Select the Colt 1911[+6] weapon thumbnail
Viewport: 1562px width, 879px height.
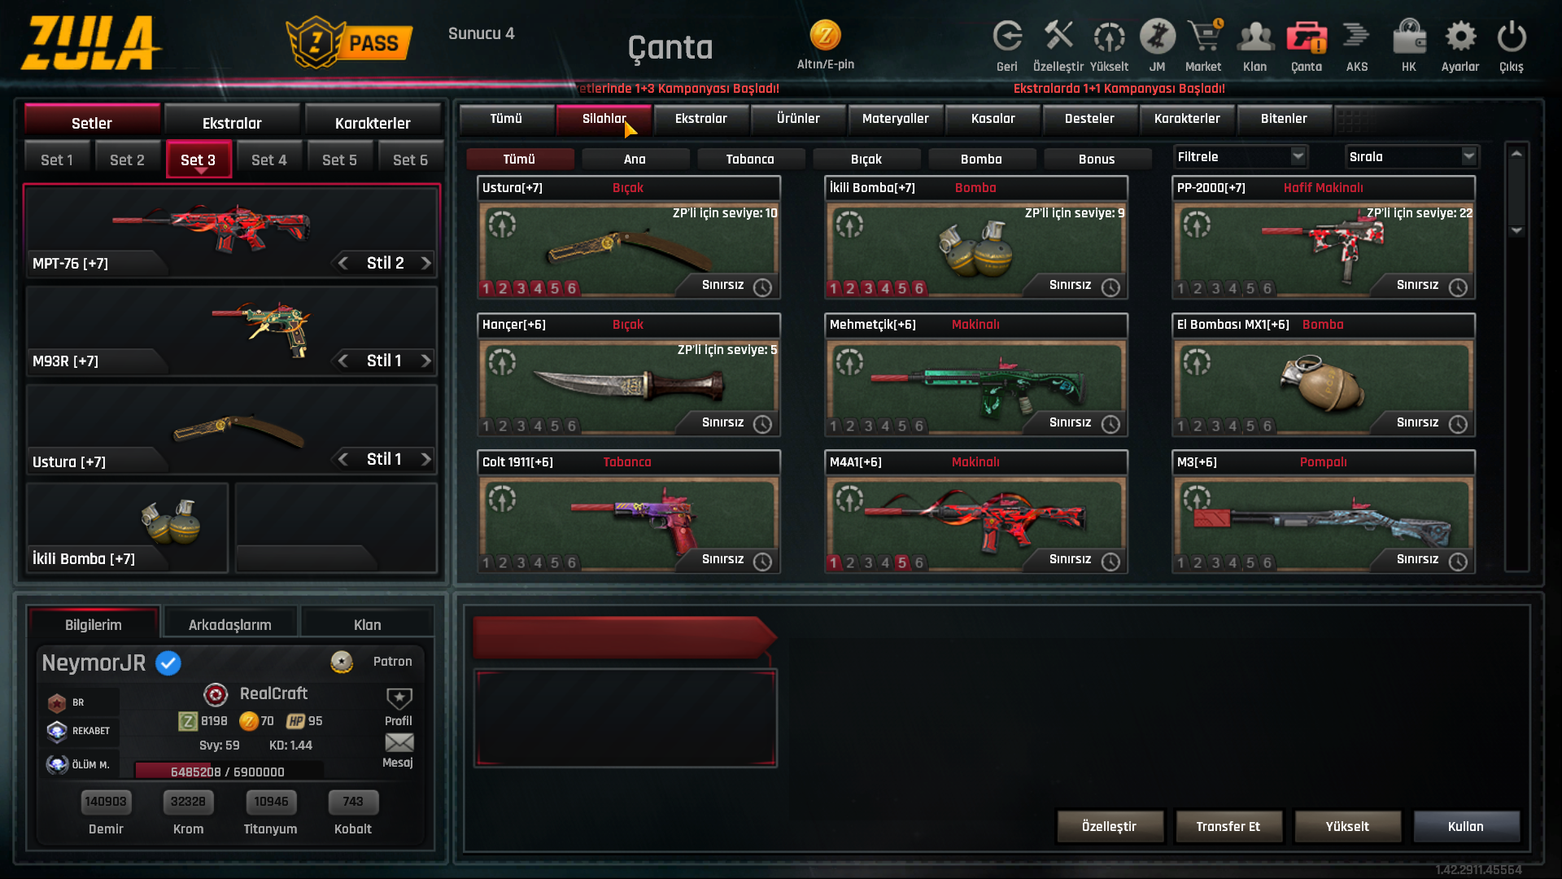628,523
